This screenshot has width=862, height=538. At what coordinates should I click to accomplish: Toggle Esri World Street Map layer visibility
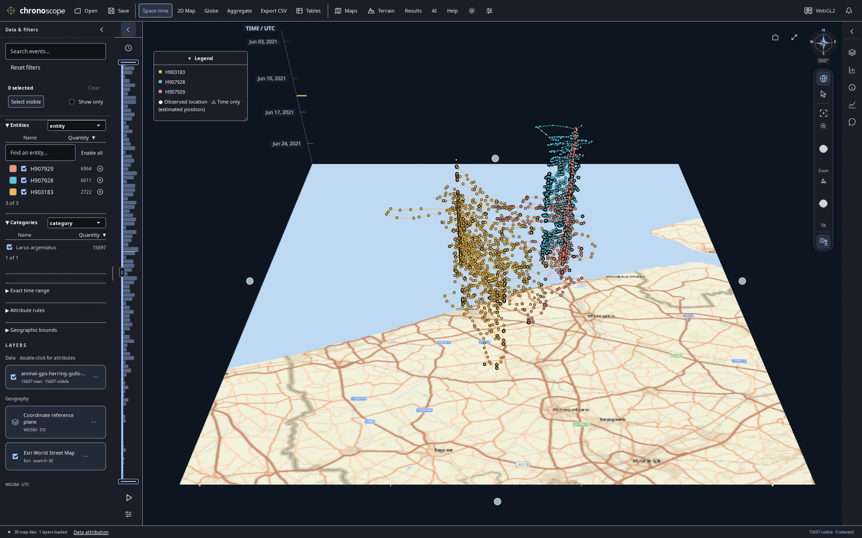(15, 456)
